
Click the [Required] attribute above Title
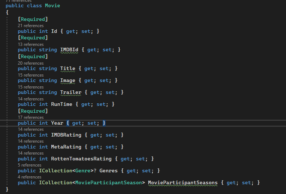click(33, 56)
